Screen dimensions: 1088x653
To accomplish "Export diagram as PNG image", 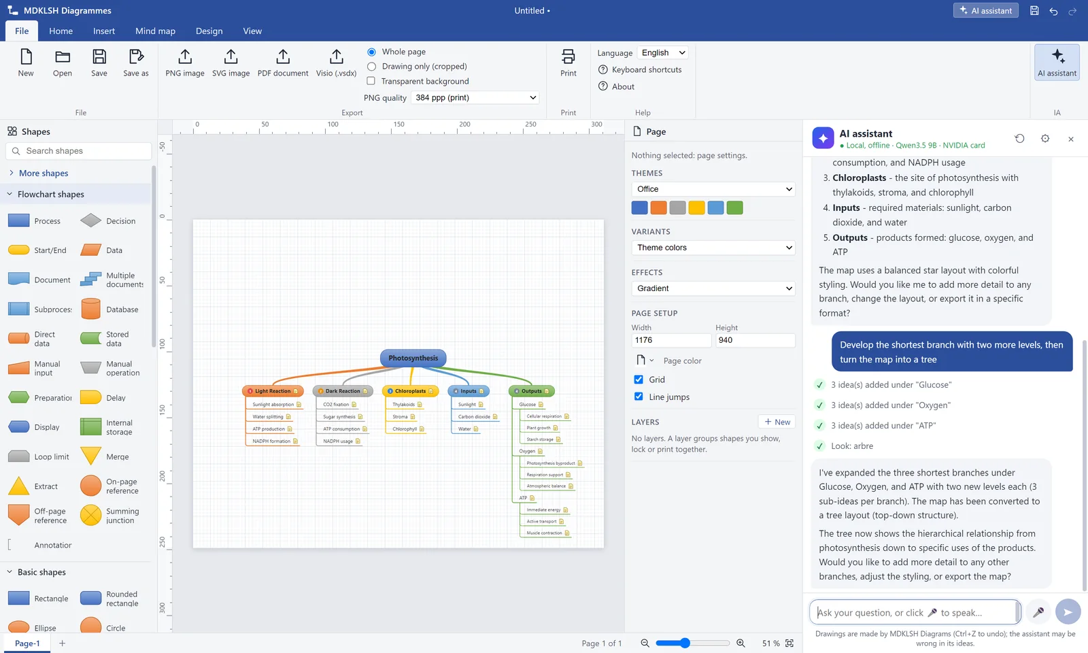I will click(185, 63).
